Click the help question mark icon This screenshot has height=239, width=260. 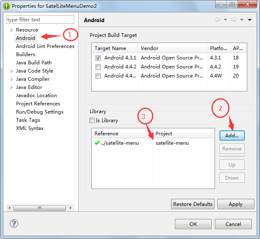pyautogui.click(x=14, y=223)
